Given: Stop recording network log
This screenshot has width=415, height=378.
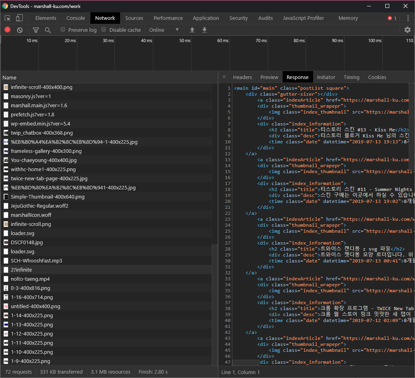Looking at the screenshot, I should (x=8, y=30).
